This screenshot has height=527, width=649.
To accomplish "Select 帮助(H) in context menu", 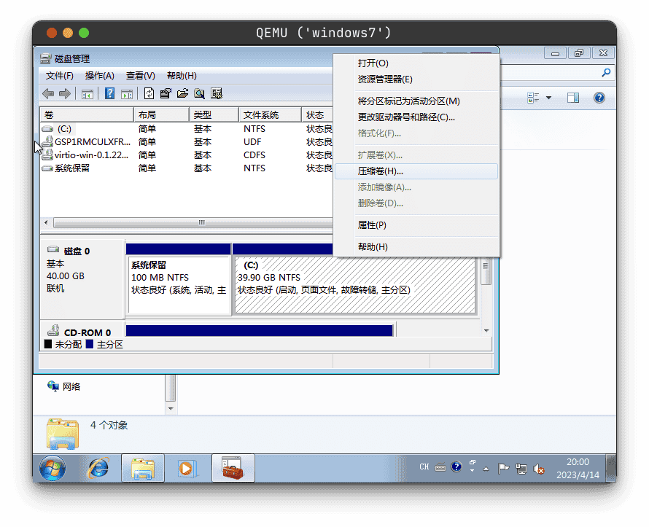I will 416,247.
